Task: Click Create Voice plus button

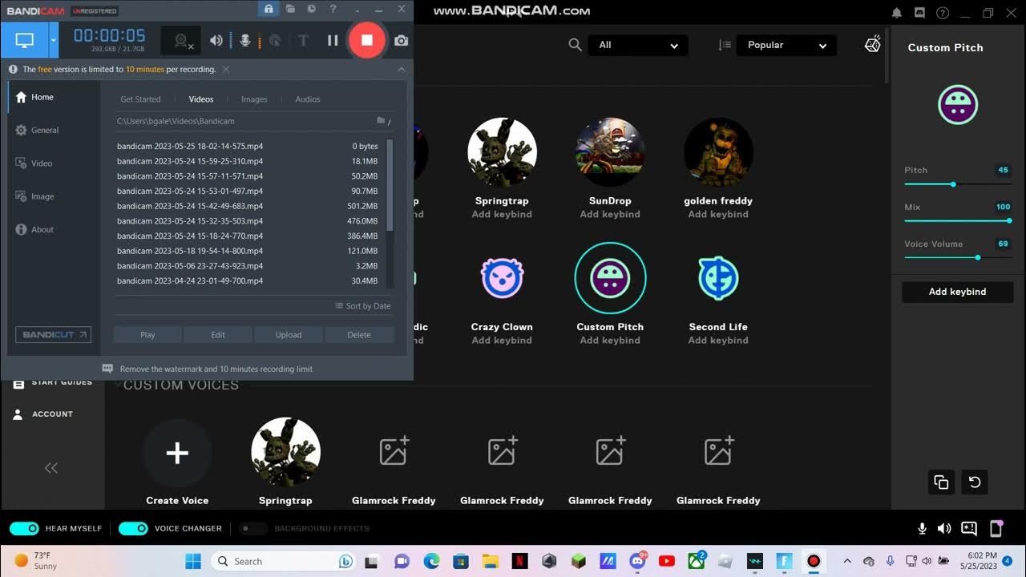Action: tap(177, 453)
